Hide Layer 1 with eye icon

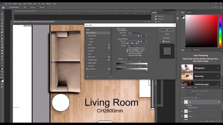point(182,116)
